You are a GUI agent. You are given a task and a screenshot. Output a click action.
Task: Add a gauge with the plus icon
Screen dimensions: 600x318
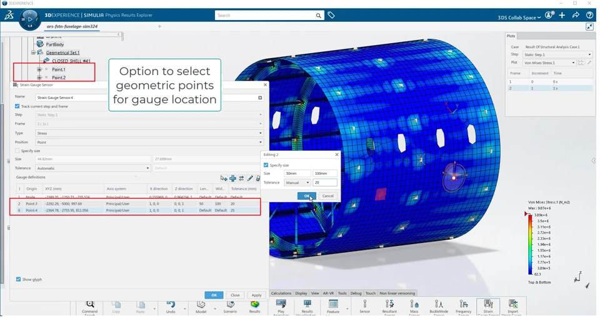[x=232, y=178]
